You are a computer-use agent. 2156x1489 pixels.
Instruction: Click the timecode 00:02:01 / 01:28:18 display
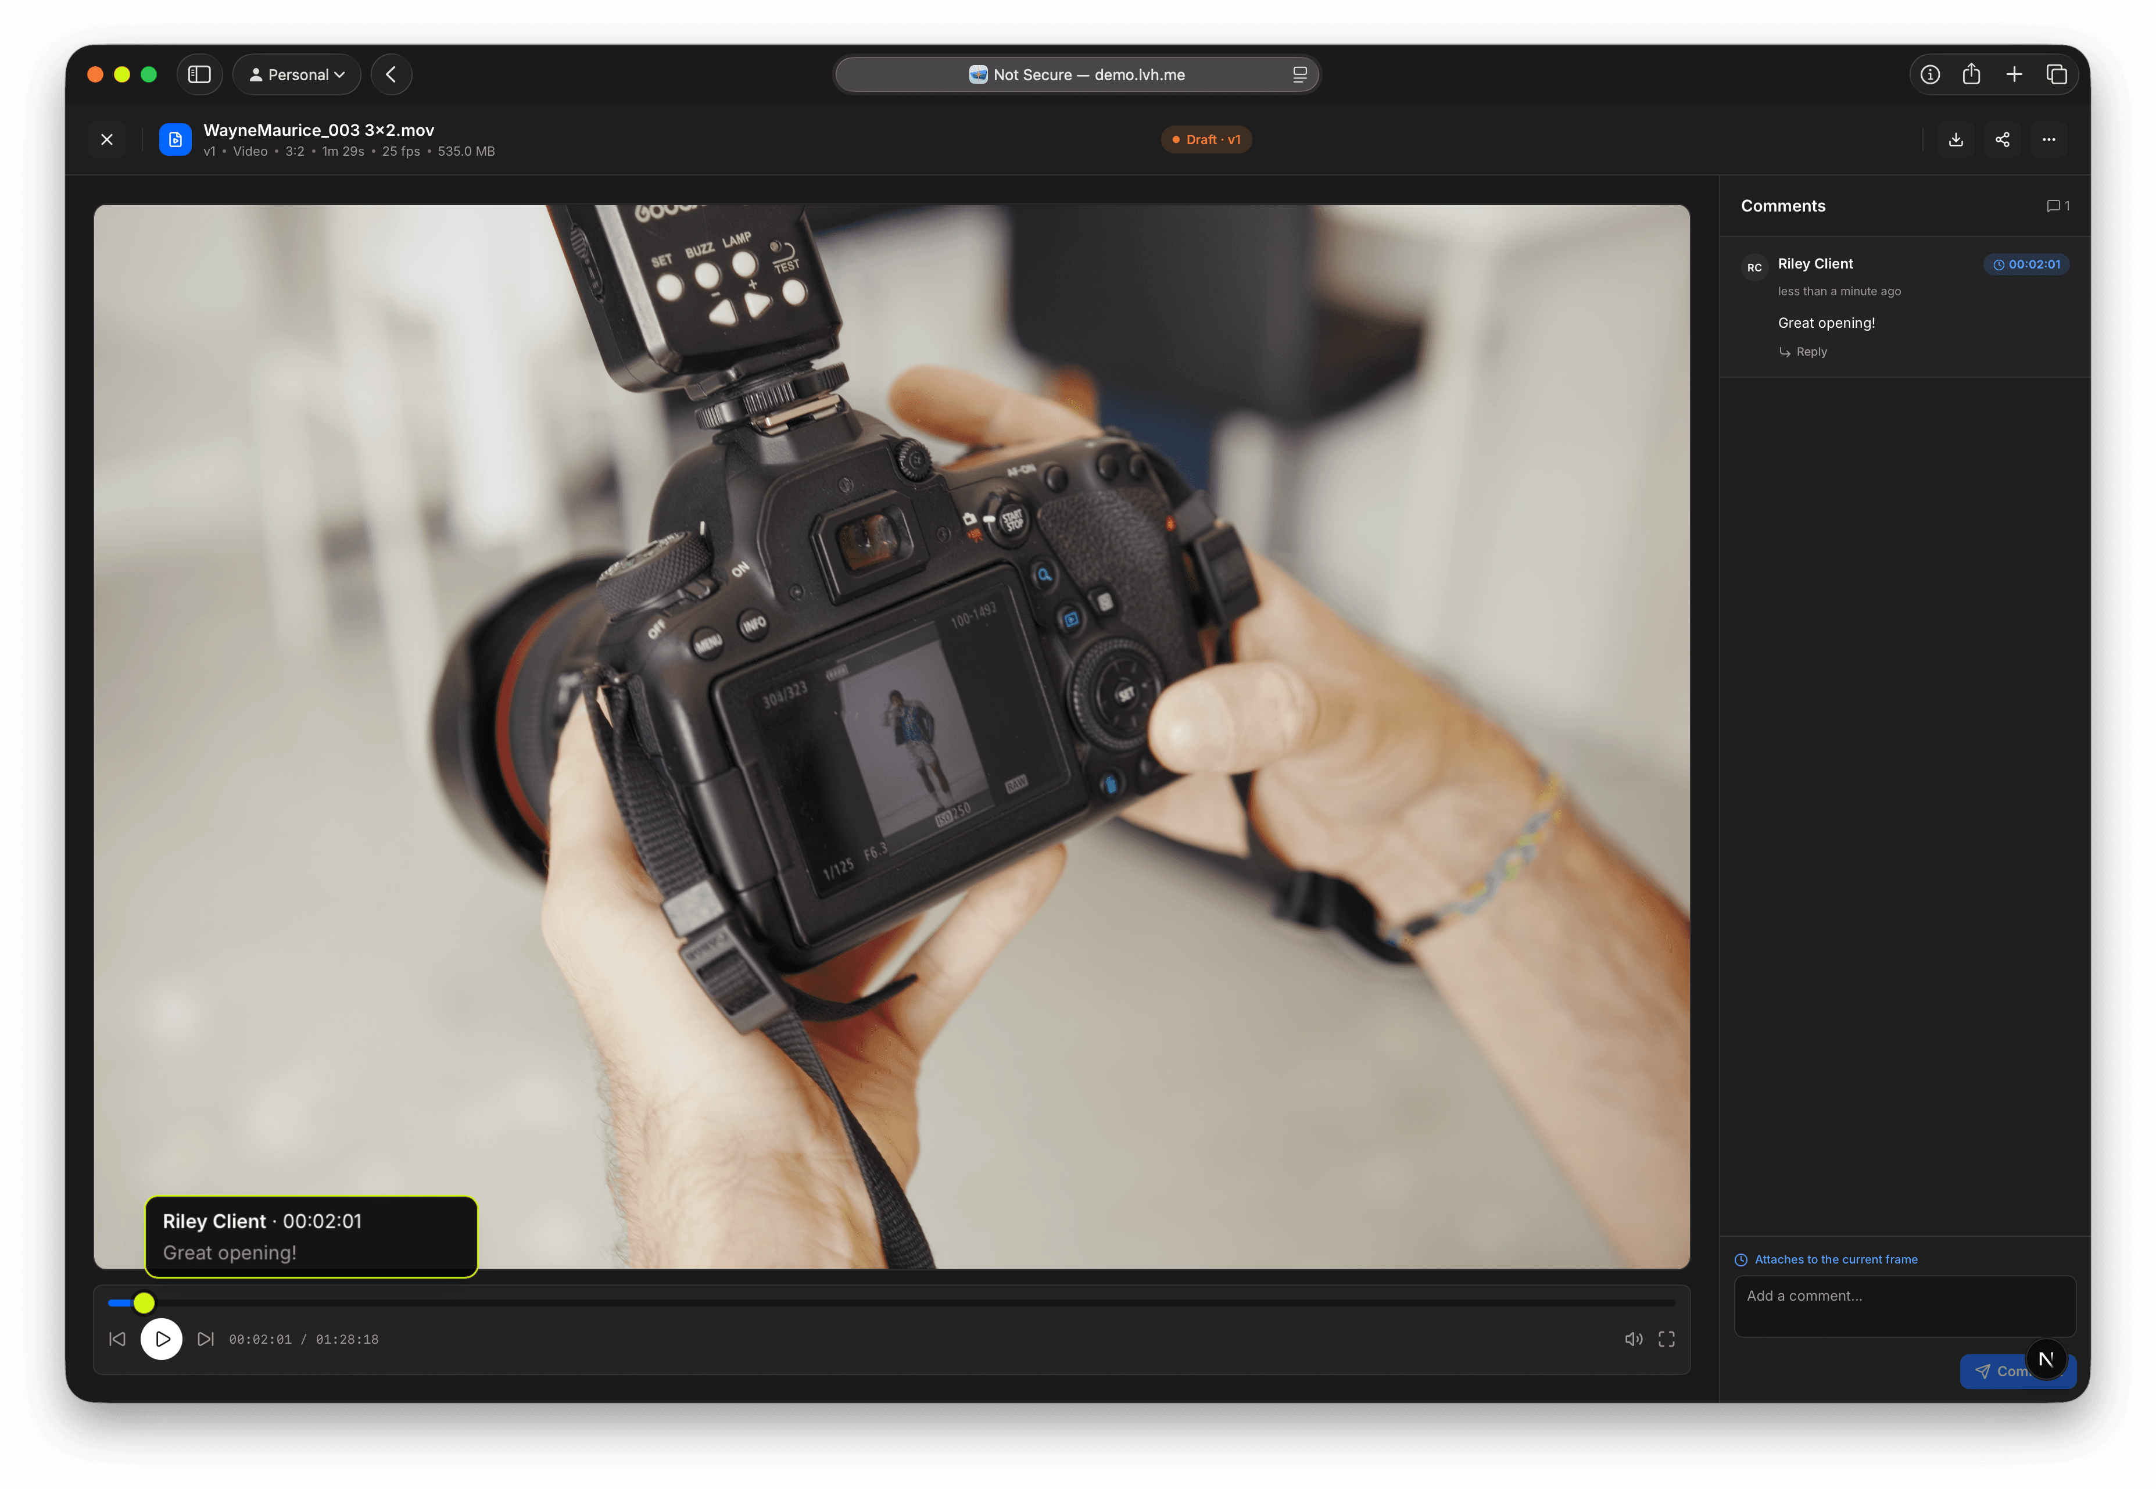point(304,1340)
